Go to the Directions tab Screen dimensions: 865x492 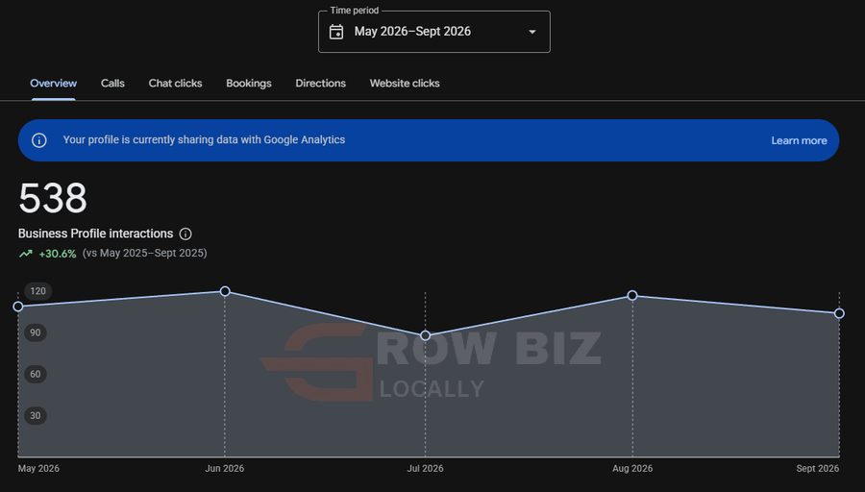click(x=320, y=84)
